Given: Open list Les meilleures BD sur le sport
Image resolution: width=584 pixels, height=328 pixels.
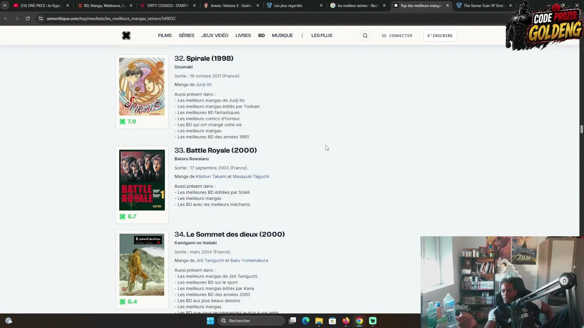Looking at the screenshot, I should pos(208,282).
